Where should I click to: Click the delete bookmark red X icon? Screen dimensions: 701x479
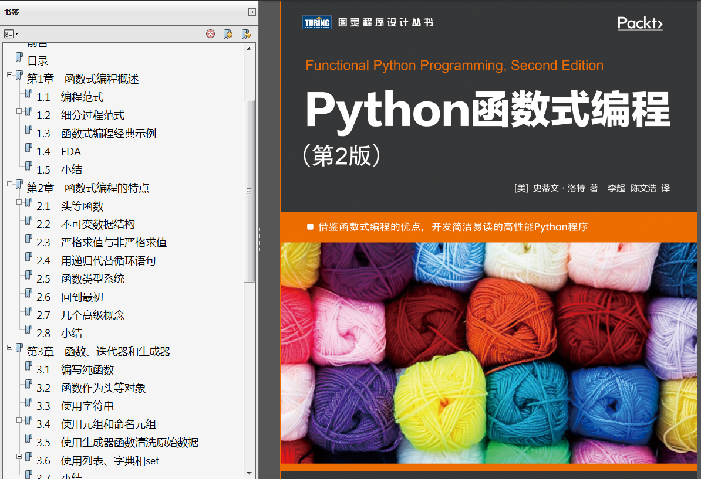pyautogui.click(x=211, y=34)
